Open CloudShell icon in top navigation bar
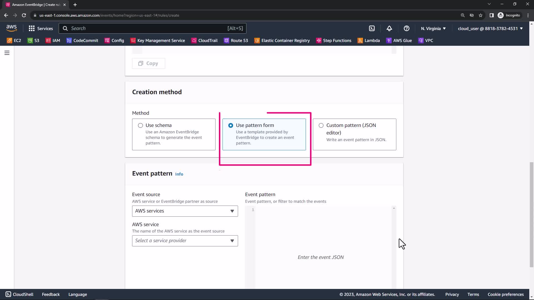Image resolution: width=534 pixels, height=300 pixels. tap(372, 28)
